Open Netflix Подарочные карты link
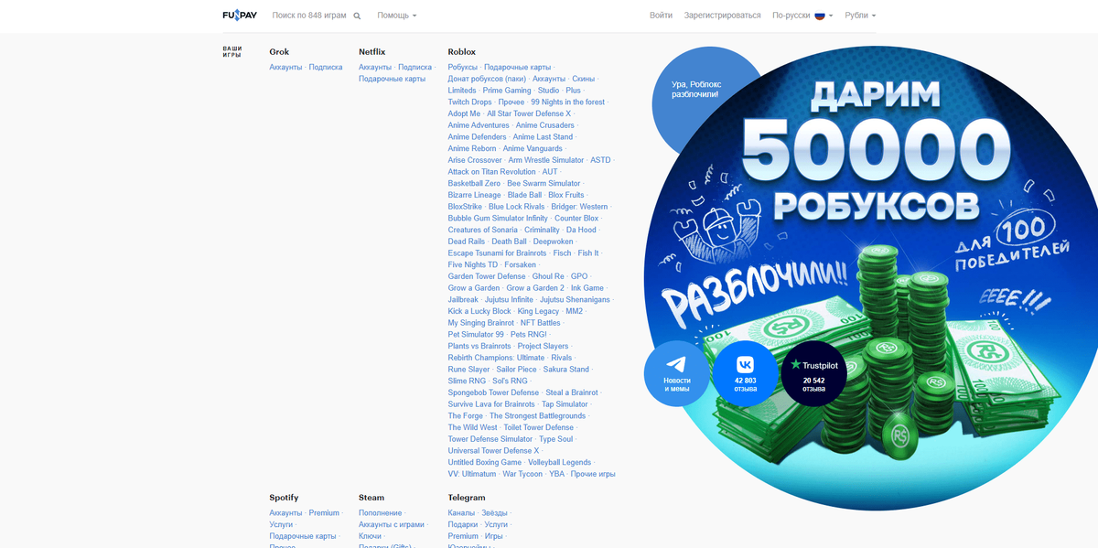 coord(392,79)
